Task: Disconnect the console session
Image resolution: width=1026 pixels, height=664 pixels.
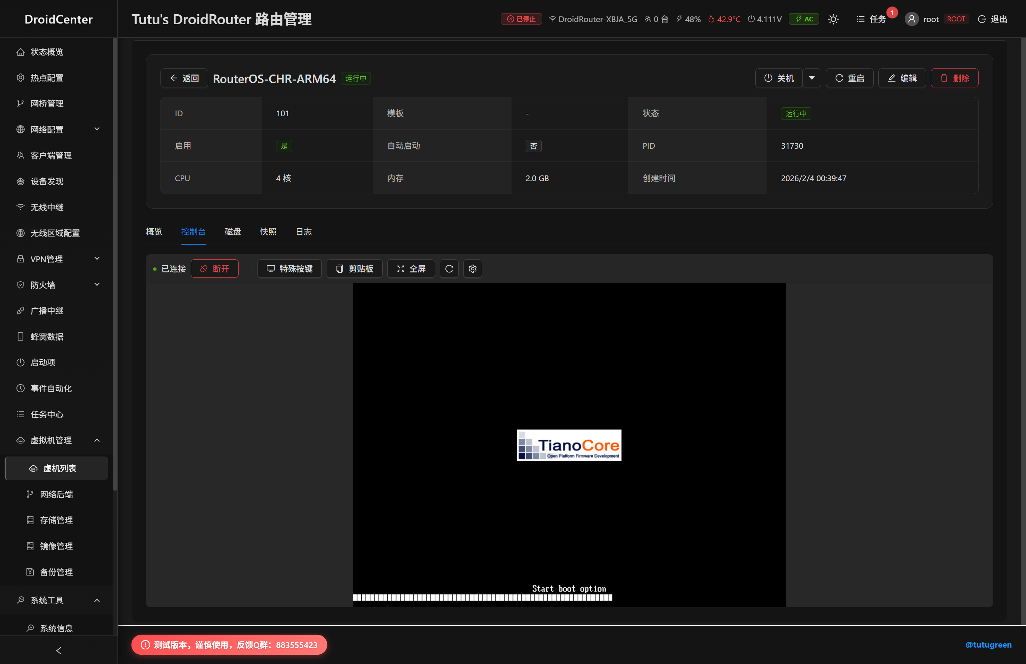Action: coord(214,269)
